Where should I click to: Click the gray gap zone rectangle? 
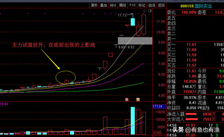coord(135,41)
